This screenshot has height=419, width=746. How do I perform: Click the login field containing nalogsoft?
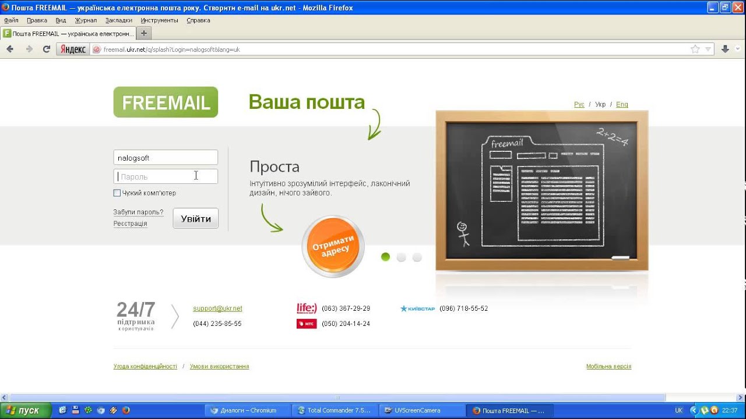pos(166,157)
